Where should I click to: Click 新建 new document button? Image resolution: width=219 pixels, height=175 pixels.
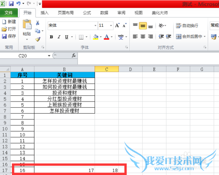click(9, 22)
